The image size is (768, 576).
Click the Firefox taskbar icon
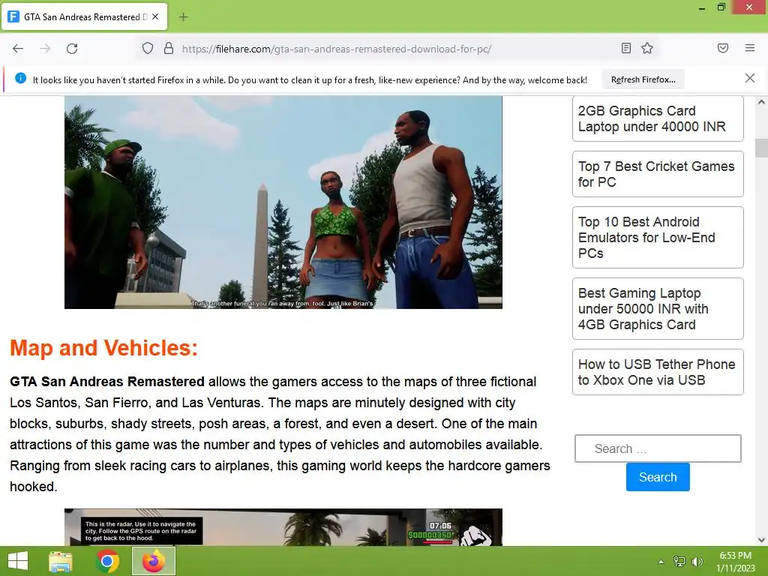pos(154,561)
